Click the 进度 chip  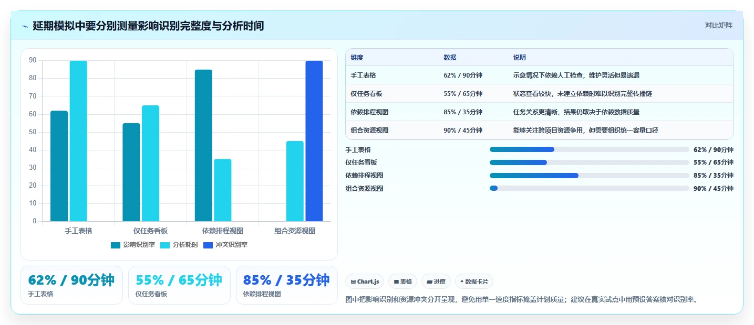(436, 281)
